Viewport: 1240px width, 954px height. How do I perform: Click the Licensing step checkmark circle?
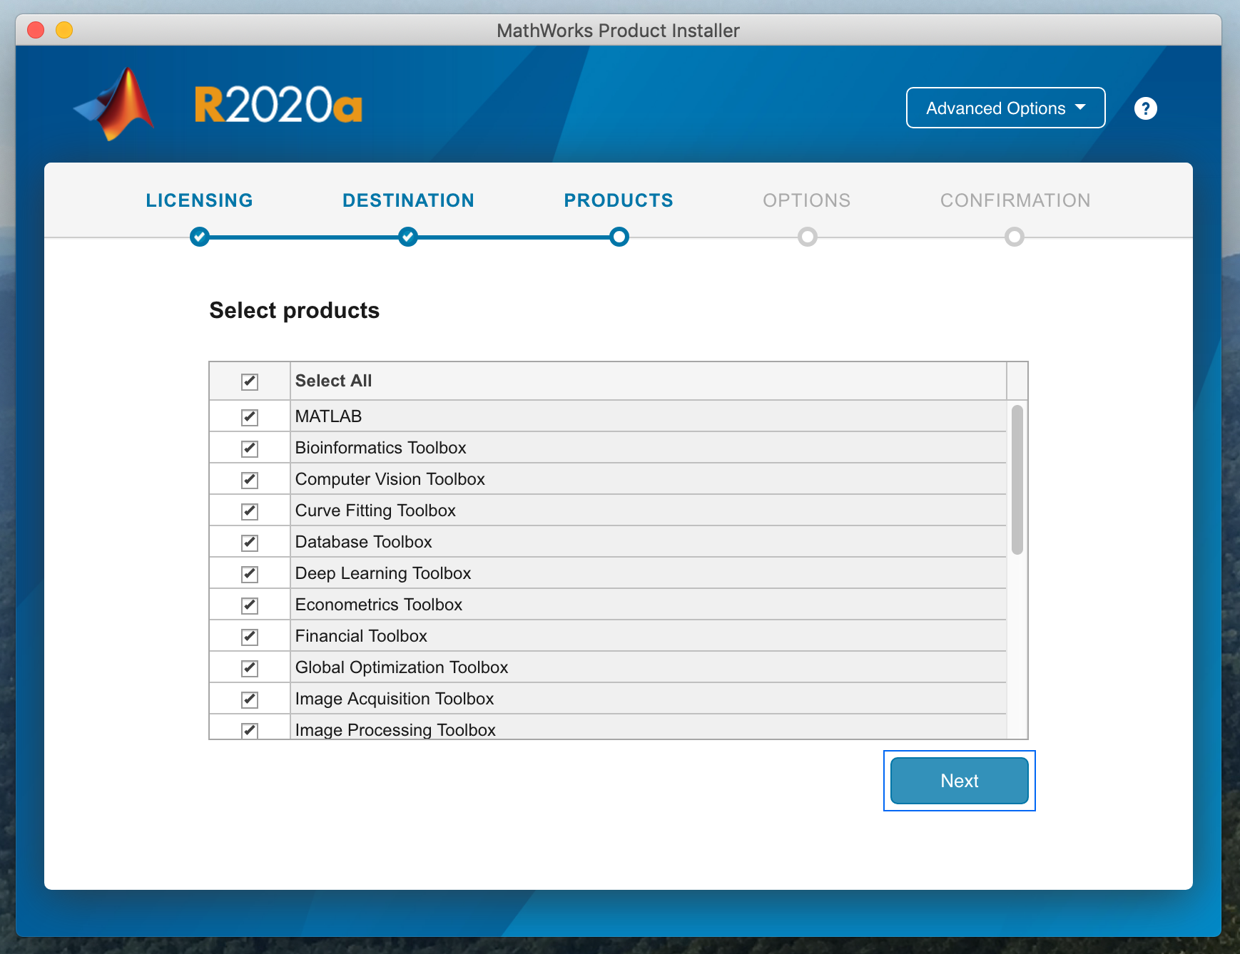click(200, 237)
